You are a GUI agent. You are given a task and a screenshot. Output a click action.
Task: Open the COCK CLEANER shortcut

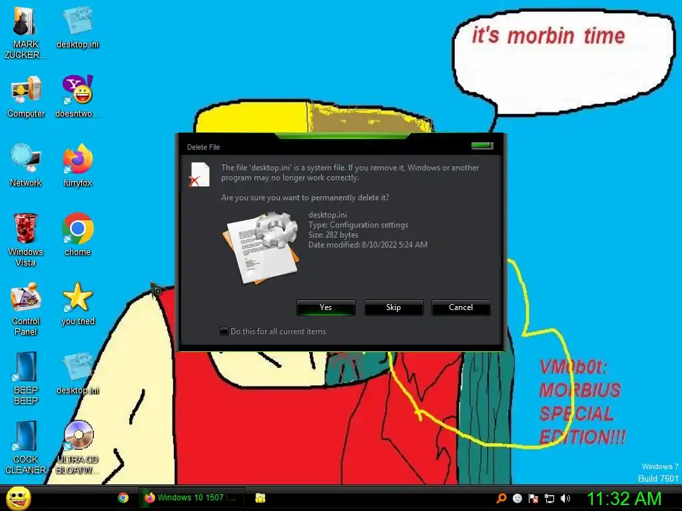click(26, 448)
